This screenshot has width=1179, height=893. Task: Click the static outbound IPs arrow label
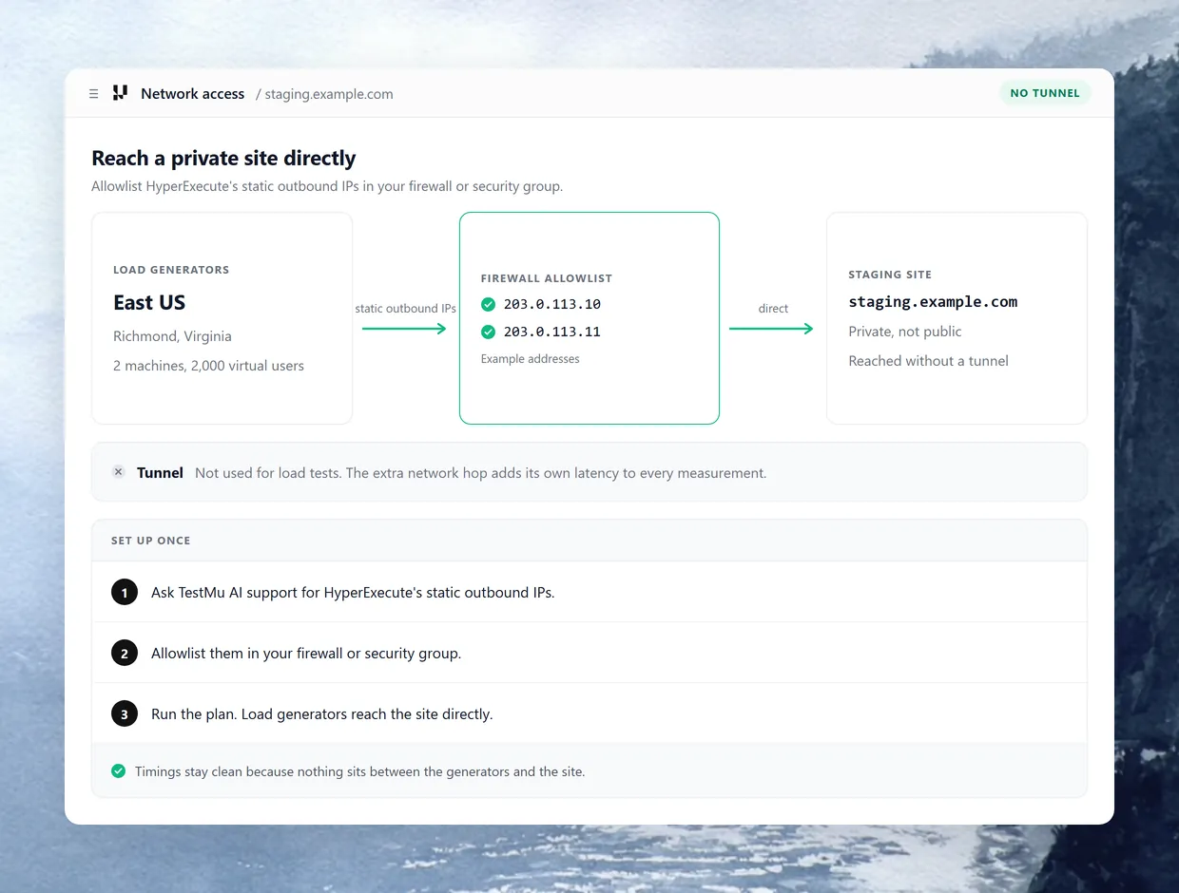pos(405,309)
